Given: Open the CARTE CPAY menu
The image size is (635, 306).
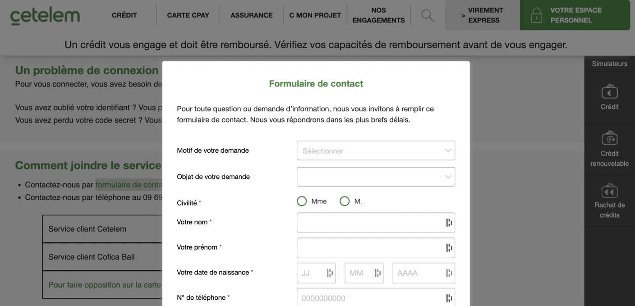Looking at the screenshot, I should [188, 15].
